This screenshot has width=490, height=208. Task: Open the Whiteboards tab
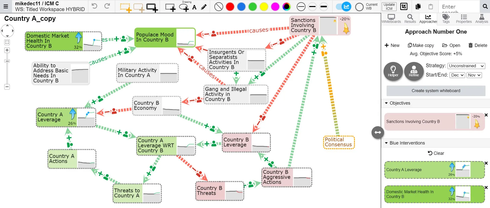click(391, 19)
